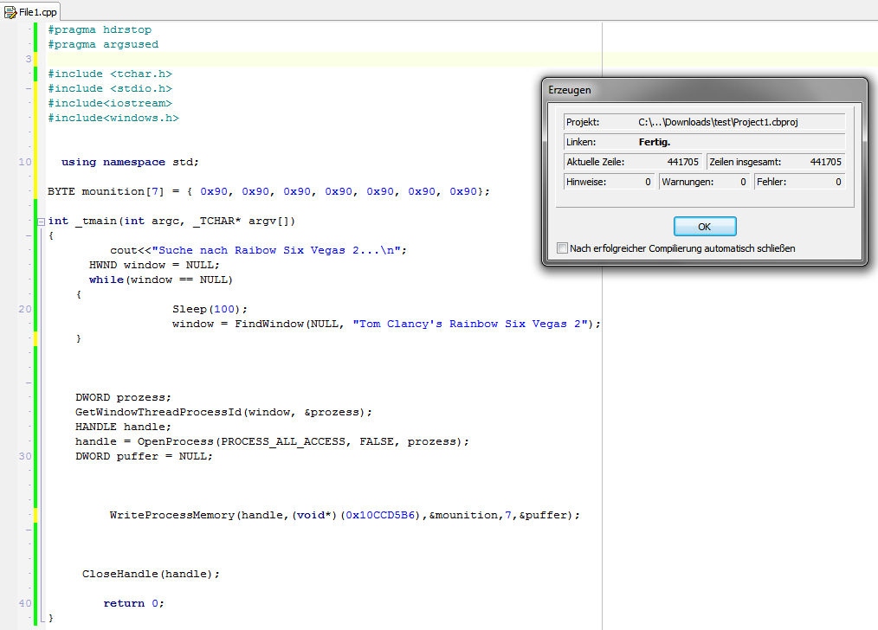Click the File1.cpp document icon
This screenshot has height=630, width=878.
click(11, 11)
